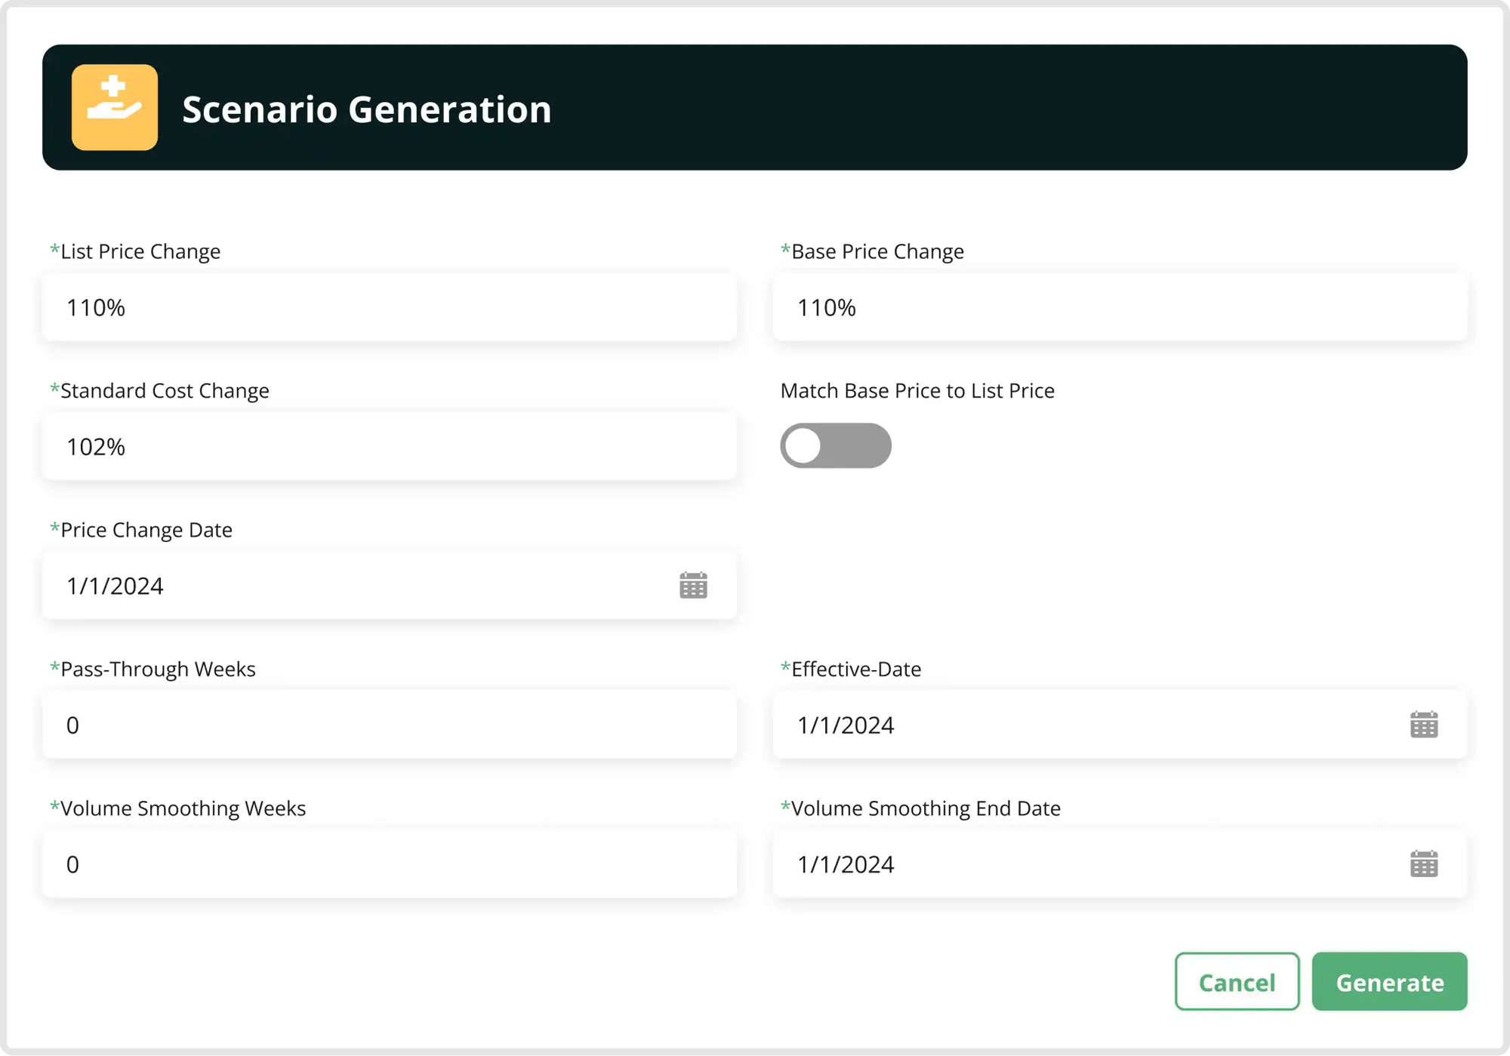Screen dimensions: 1510x1056
Task: Open the Effective-Date calendar picker
Action: 1422,725
